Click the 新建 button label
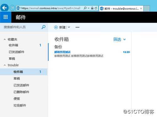The image size is (157, 117). [62, 27]
